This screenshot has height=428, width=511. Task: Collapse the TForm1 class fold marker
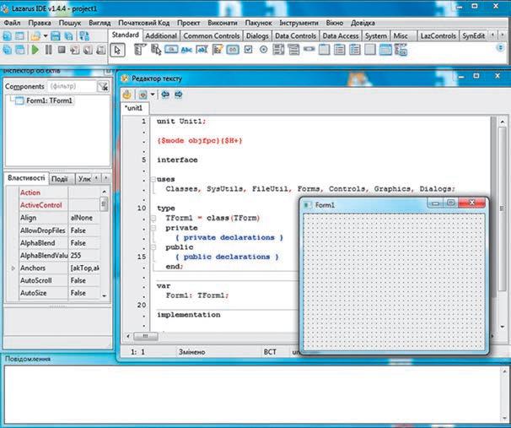153,218
